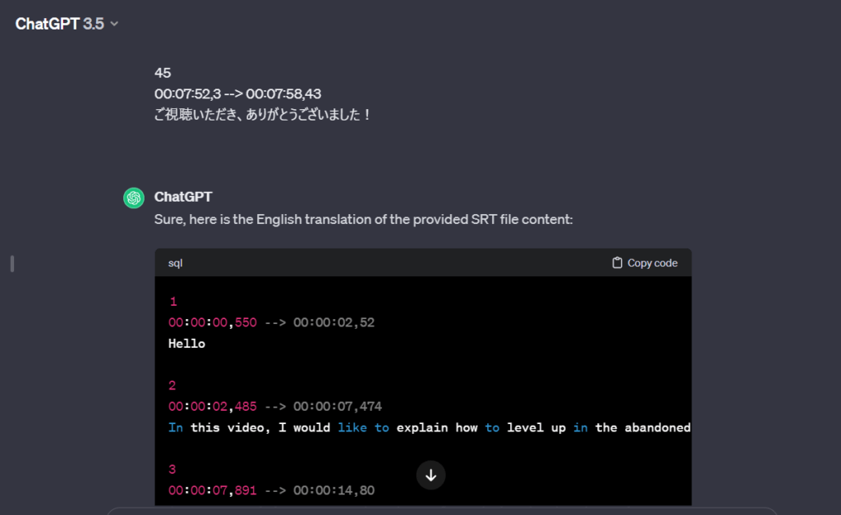Click subtitle index 3 in code block
841x515 pixels.
pyautogui.click(x=172, y=470)
